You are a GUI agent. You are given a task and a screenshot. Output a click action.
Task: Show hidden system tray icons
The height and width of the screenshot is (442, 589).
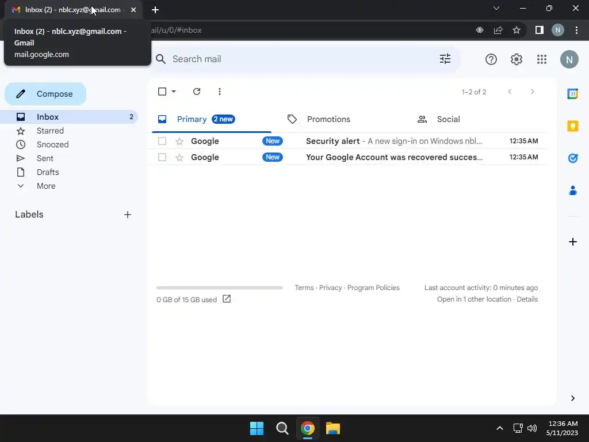click(500, 428)
